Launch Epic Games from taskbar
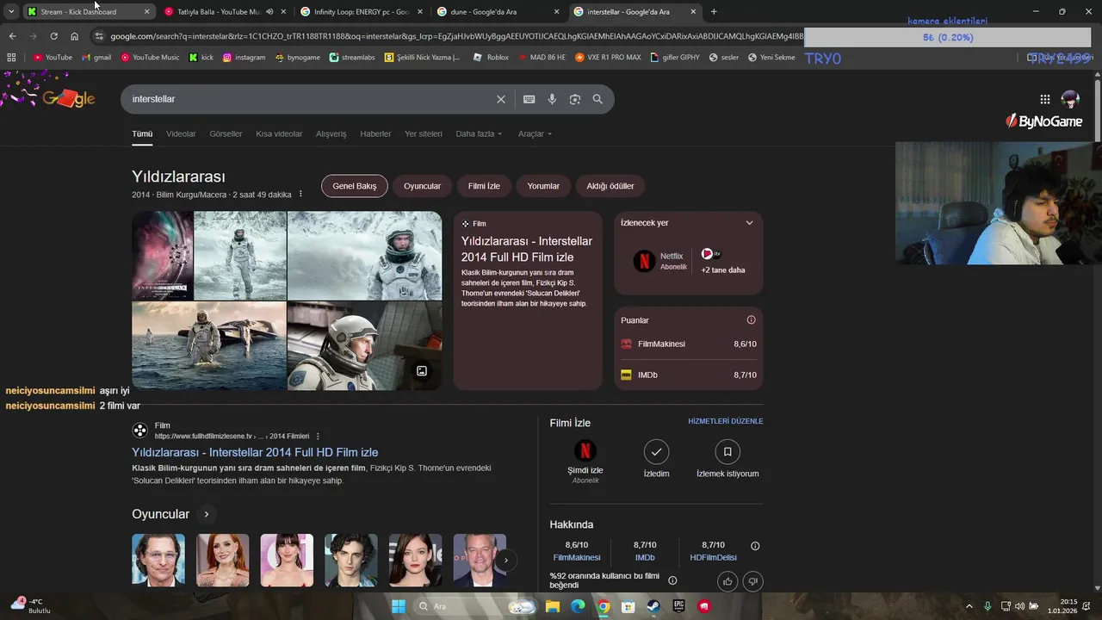This screenshot has height=620, width=1102. [678, 606]
